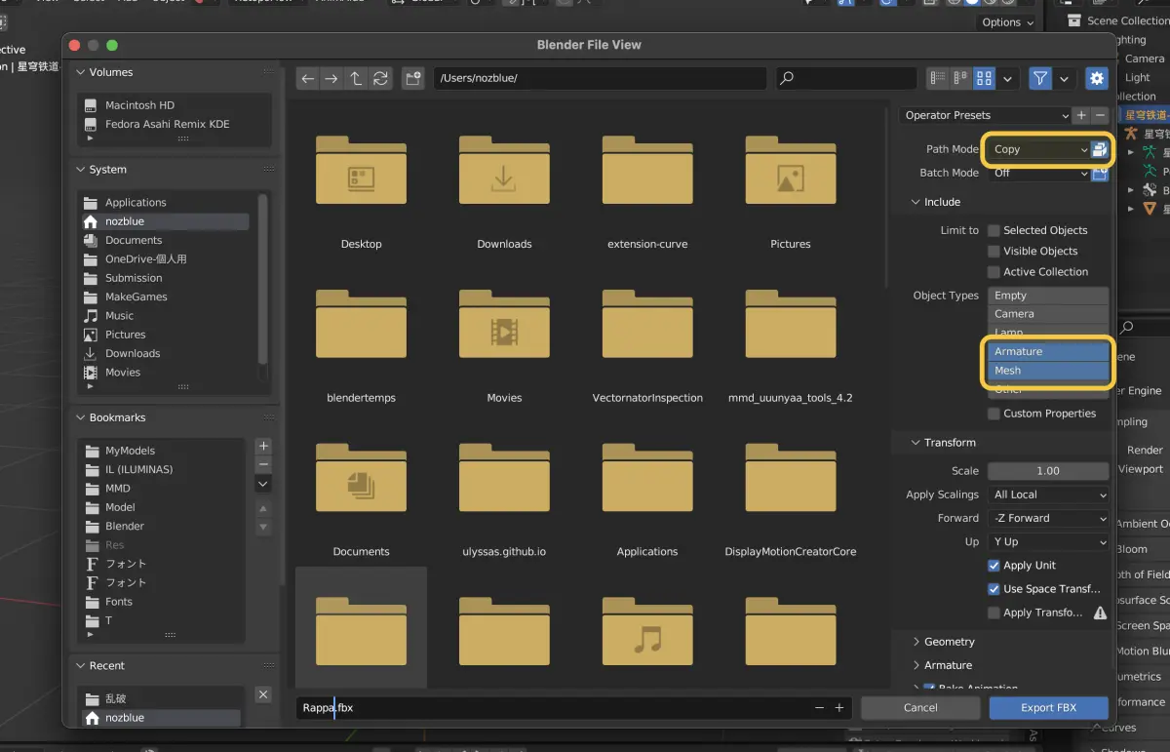
Task: Refresh the file list
Action: 380,79
